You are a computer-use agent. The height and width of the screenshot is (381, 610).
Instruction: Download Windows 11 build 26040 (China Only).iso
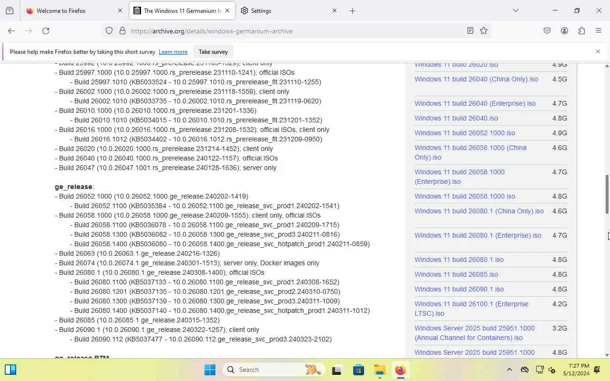click(476, 79)
